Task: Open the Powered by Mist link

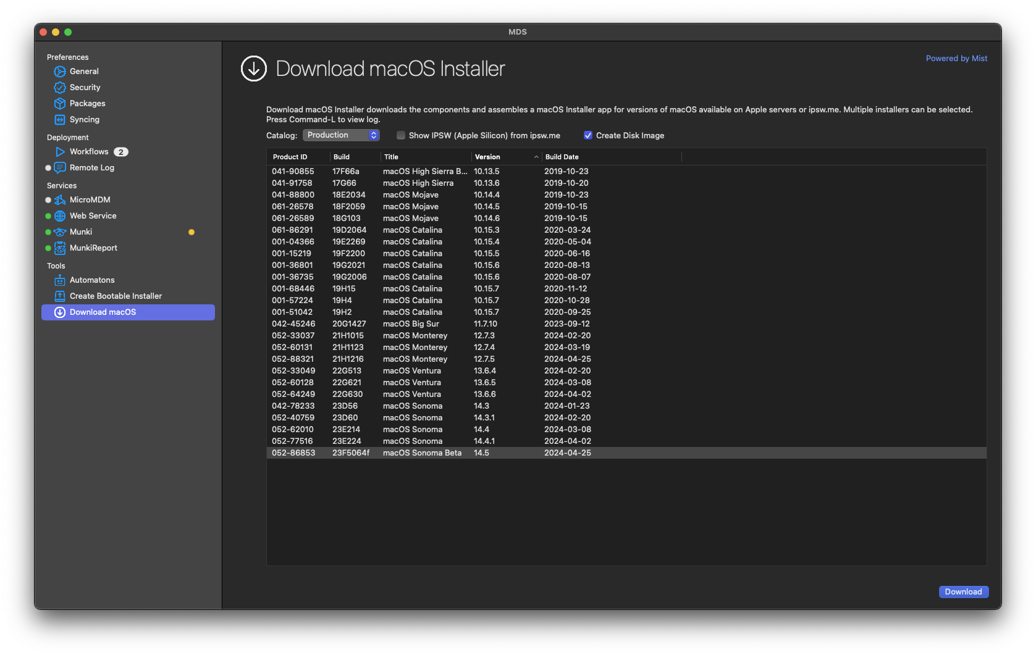Action: point(956,59)
